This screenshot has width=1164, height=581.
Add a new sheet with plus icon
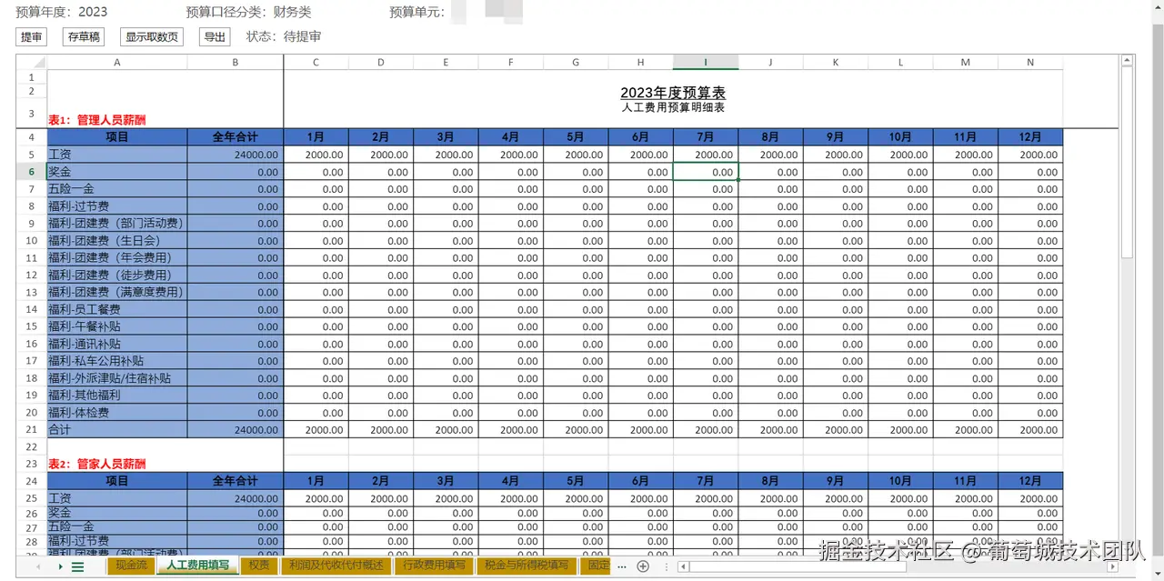click(643, 566)
